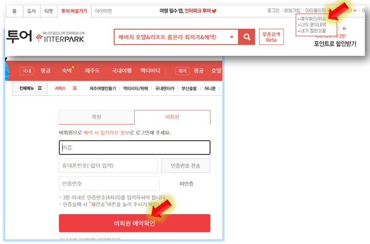370x244 pixels.
Task: Switch to the 회원 login tab
Action: 96,117
